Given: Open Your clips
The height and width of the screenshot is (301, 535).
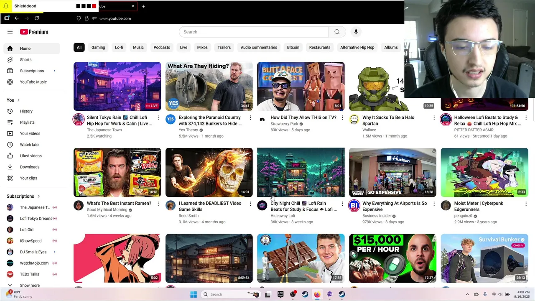Looking at the screenshot, I should pos(32,178).
